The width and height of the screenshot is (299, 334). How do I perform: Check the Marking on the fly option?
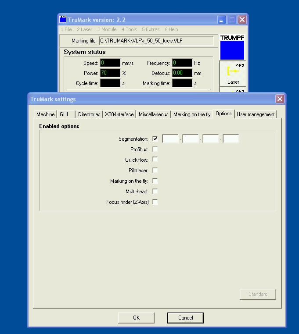point(155,181)
